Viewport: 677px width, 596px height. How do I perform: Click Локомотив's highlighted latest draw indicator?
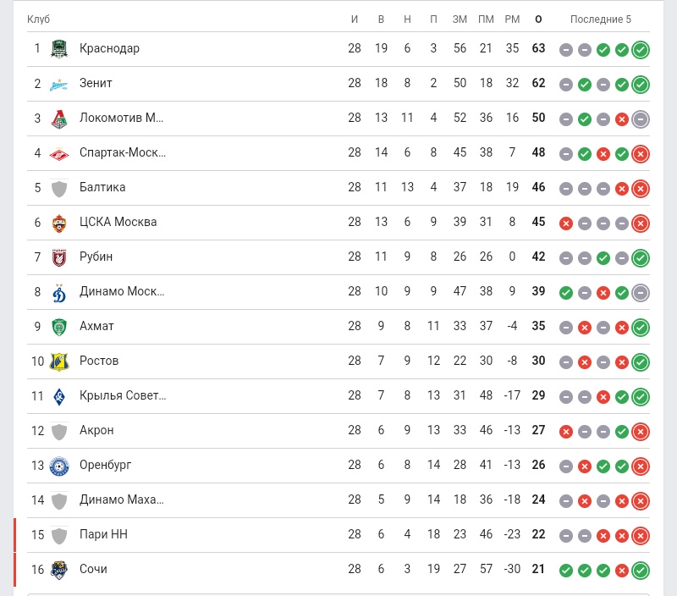coord(641,119)
